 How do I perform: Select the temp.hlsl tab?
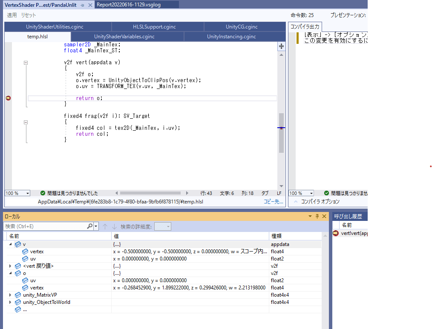click(37, 37)
